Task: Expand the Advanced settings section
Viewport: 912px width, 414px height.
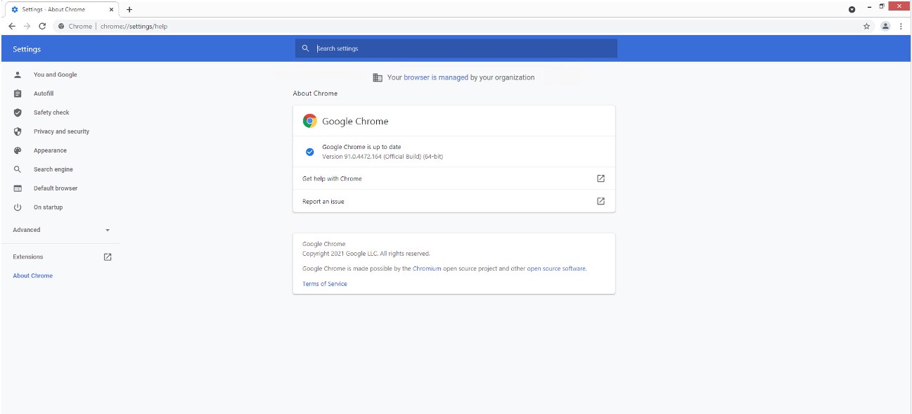Action: point(62,230)
